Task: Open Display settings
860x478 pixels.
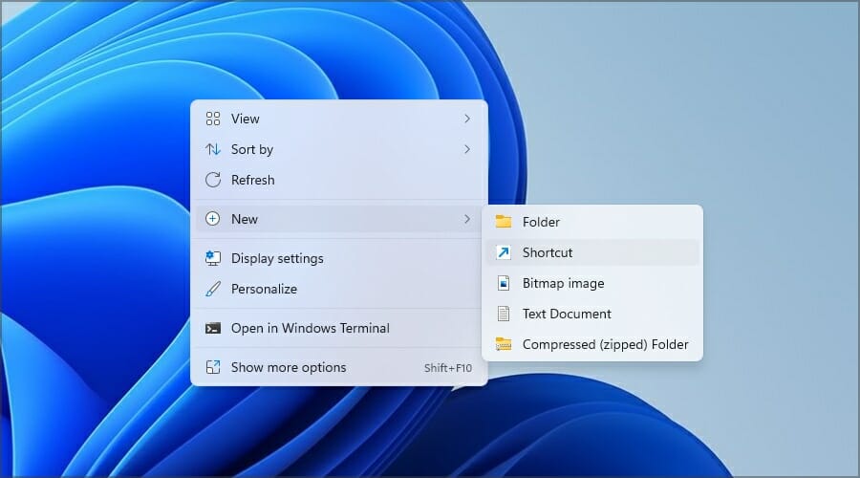Action: [339, 258]
